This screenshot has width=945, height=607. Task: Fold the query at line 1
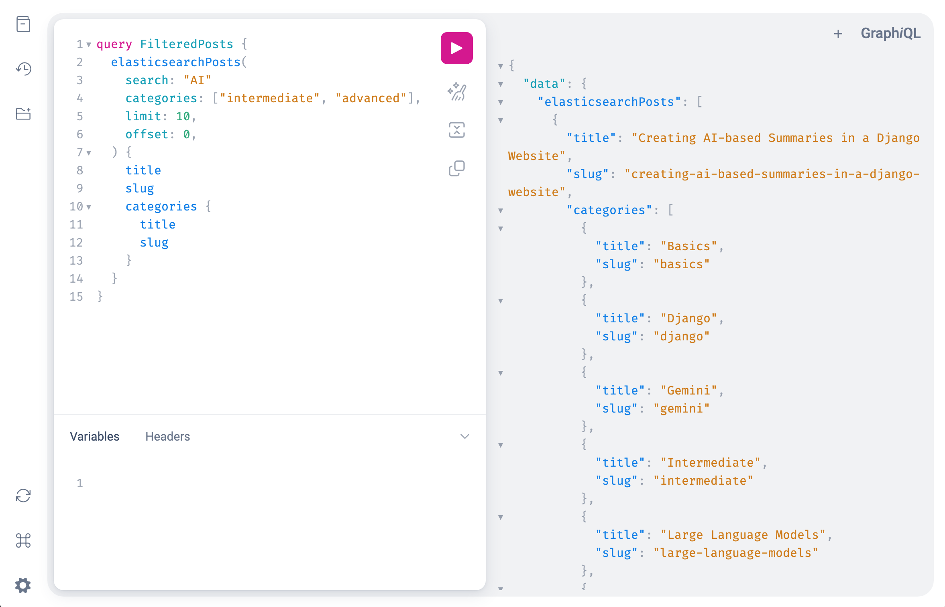(89, 45)
